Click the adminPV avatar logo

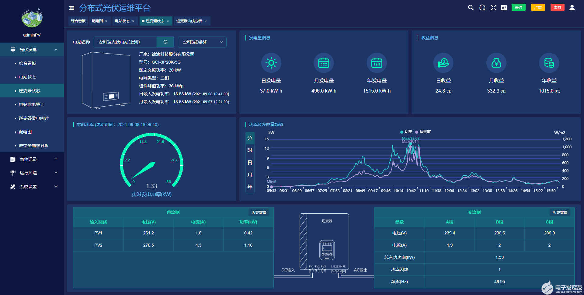[x=32, y=18]
